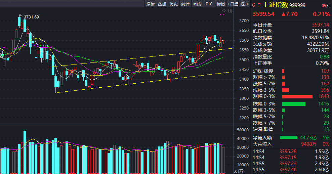Click the 跌幅 > 7% count 29
The image size is (332, 174).
(x=326, y=123)
